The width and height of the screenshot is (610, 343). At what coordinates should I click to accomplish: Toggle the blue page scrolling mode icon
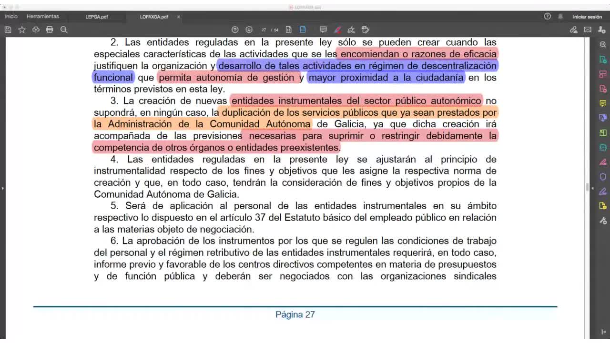[303, 30]
